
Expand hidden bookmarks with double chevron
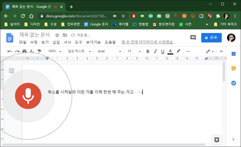coord(207,24)
